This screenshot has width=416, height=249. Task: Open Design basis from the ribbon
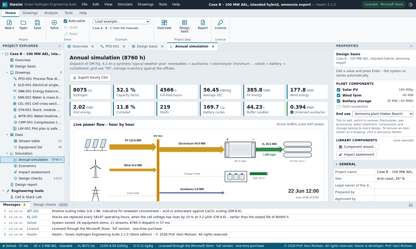(x=185, y=26)
